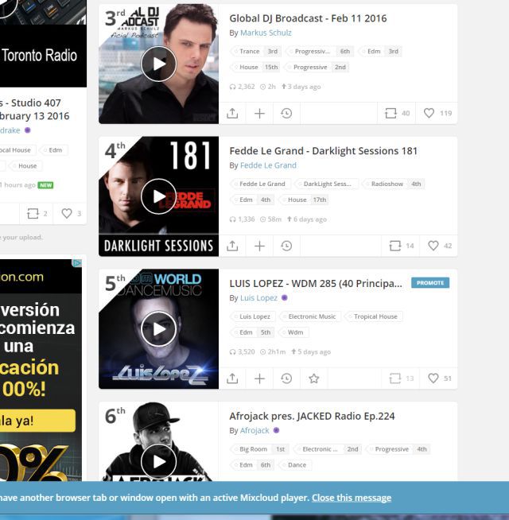Image resolution: width=509 pixels, height=520 pixels.
Task: Select the Dance tag
Action: tap(295, 465)
